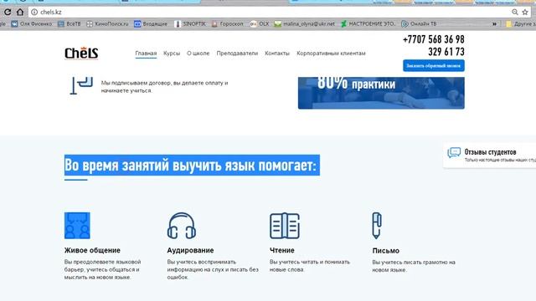Screen dimensions: 536x301
Task: Click the ChelS logo
Action: [x=81, y=54]
